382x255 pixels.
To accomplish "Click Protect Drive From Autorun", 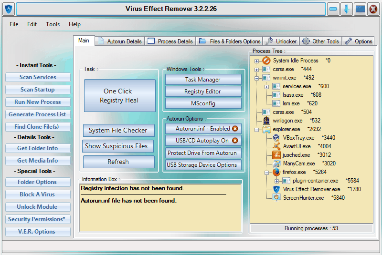I will coord(203,153).
